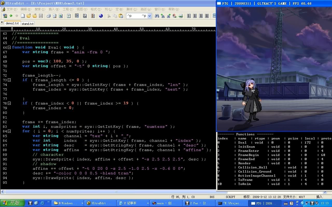
Task: Justify text toolbar icon
Action: pos(207,16)
